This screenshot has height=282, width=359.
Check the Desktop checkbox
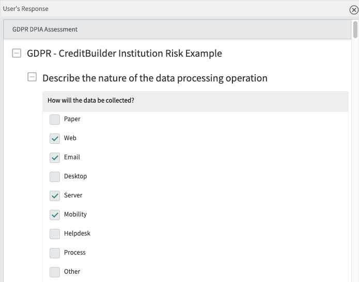click(x=55, y=177)
